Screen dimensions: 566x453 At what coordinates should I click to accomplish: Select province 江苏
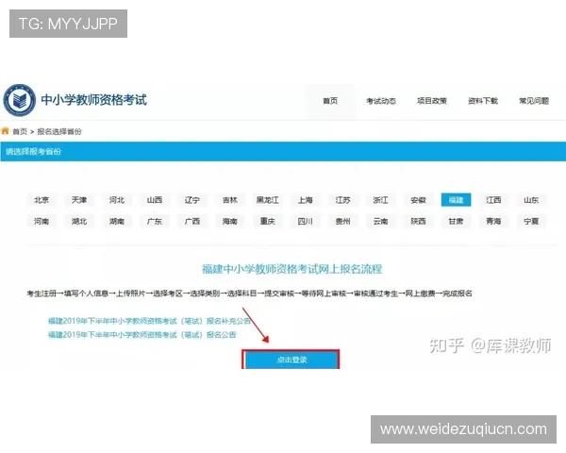point(343,200)
